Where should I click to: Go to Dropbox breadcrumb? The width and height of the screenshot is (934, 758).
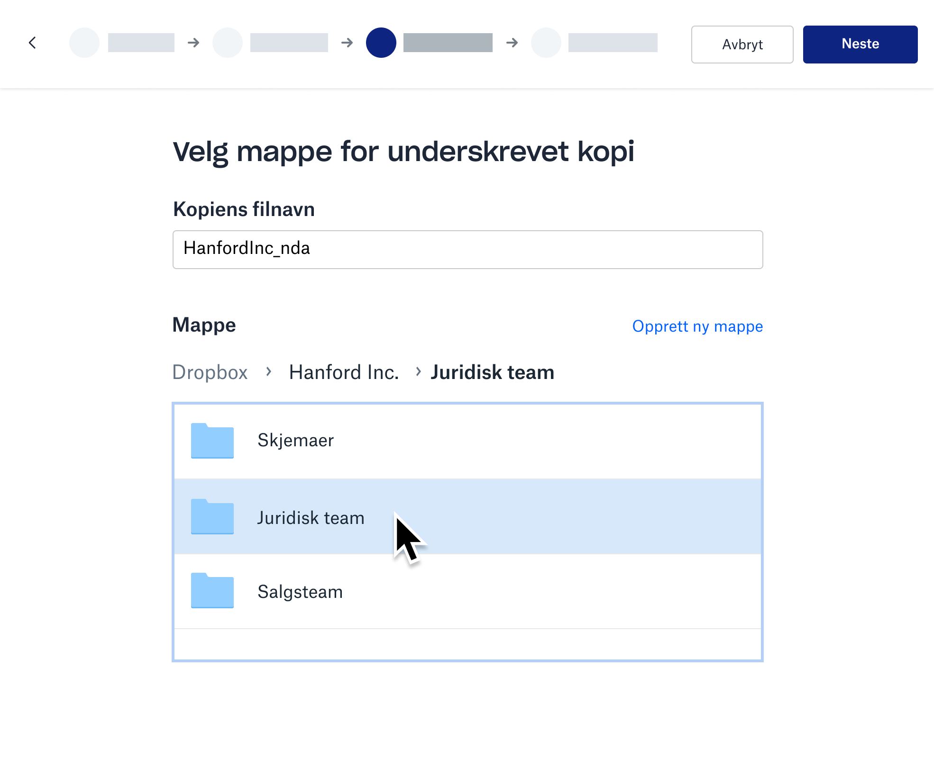(210, 372)
